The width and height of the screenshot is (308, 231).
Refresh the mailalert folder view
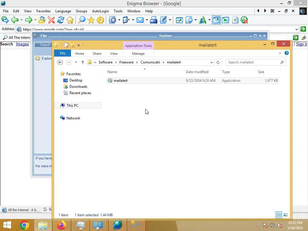(218, 62)
